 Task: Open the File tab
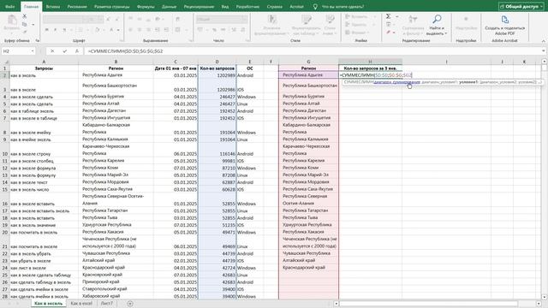click(10, 6)
